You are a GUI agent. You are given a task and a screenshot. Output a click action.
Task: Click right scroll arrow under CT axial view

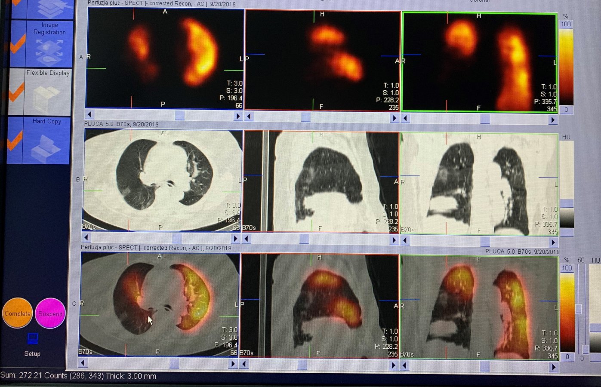(235, 238)
